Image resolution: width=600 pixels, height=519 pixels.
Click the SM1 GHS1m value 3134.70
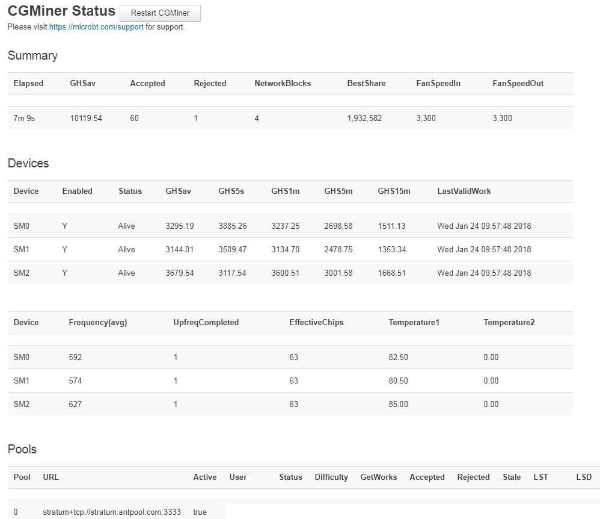coord(285,249)
